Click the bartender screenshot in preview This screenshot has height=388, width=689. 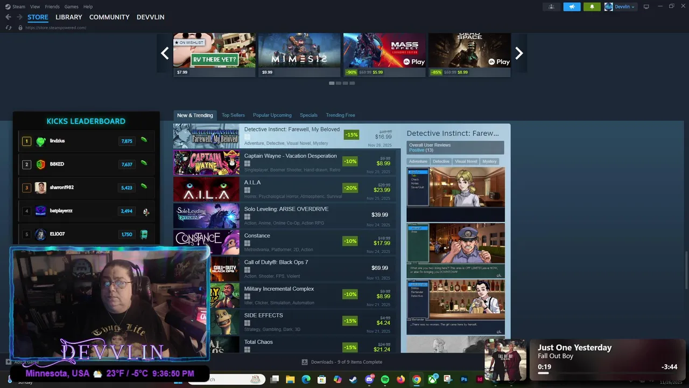click(x=455, y=307)
